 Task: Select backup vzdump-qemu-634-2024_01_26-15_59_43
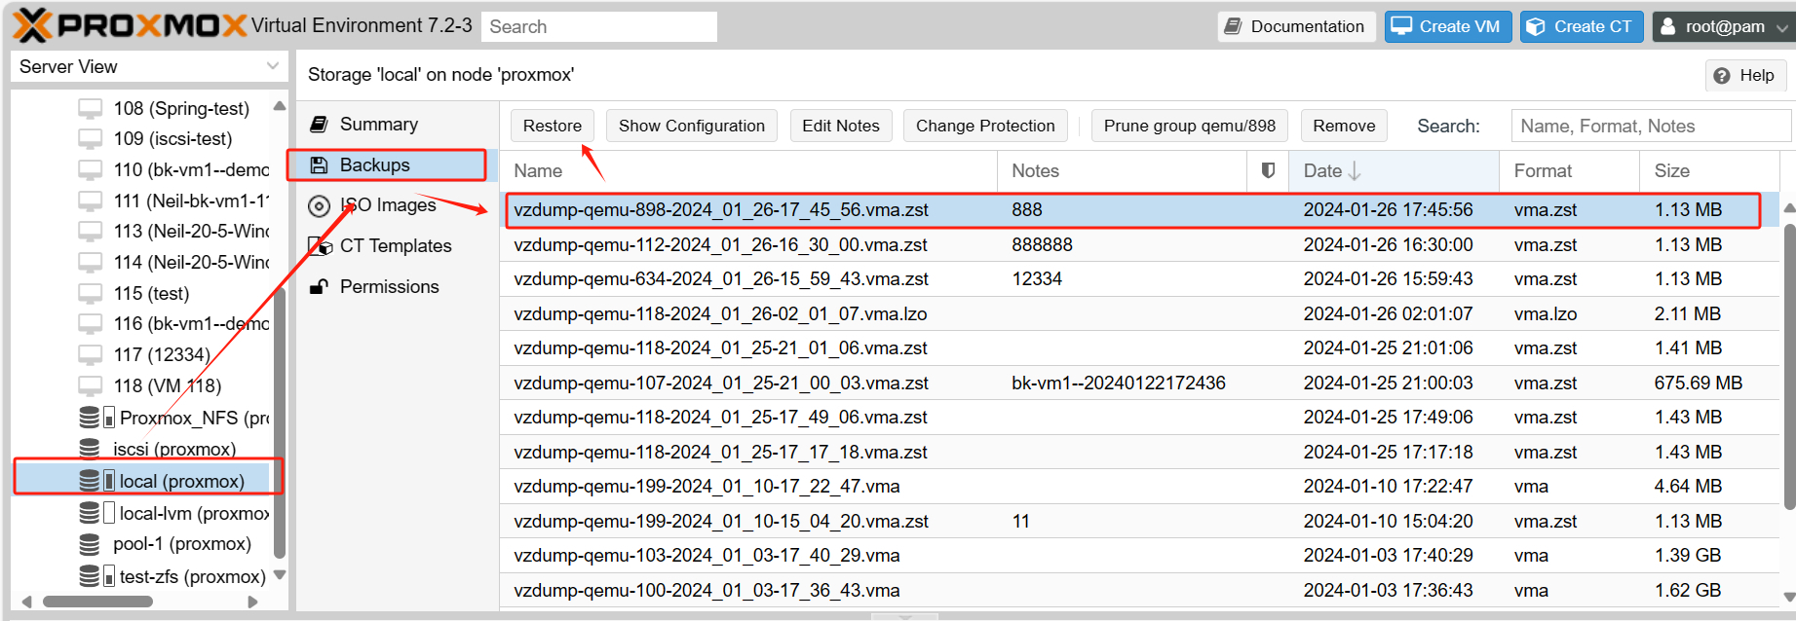(x=1140, y=279)
